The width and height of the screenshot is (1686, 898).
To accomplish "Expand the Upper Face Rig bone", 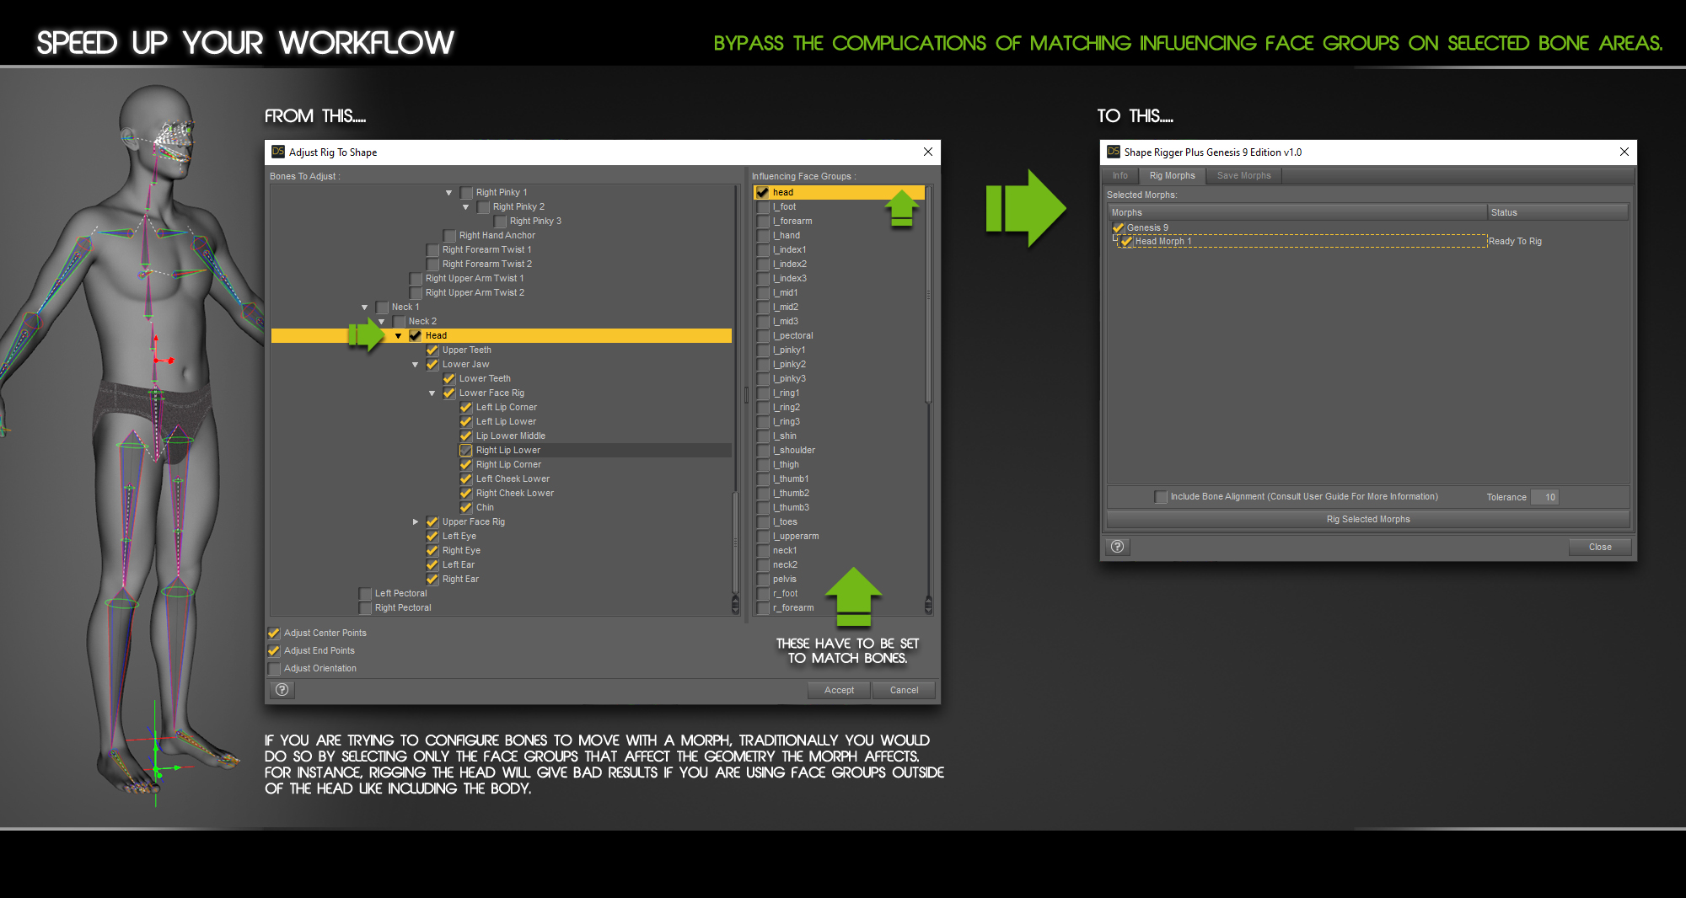I will (415, 522).
